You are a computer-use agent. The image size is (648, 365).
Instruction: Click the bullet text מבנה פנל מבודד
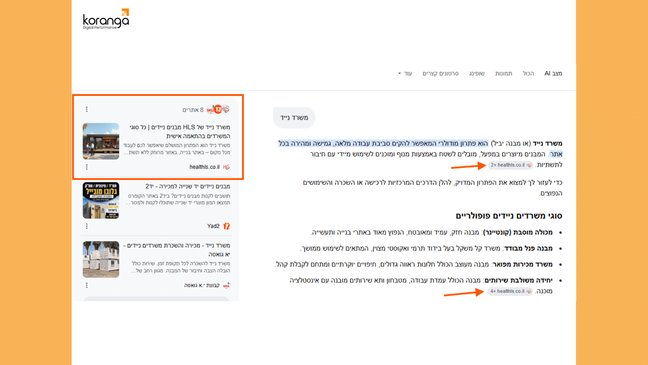pos(528,248)
